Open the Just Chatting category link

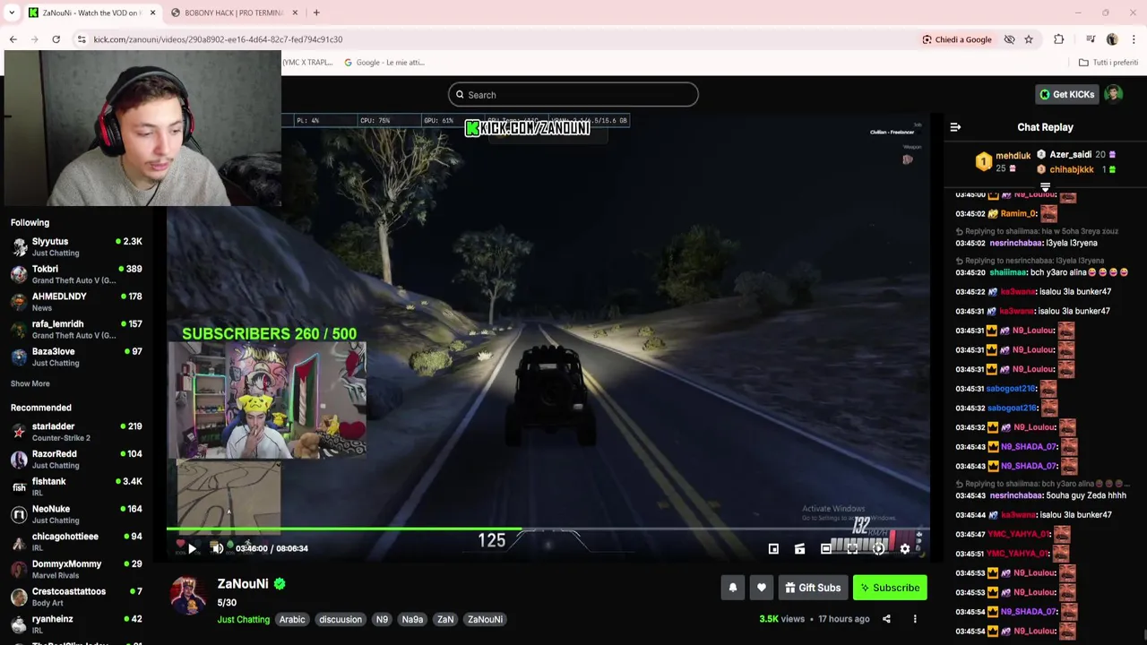pos(243,619)
